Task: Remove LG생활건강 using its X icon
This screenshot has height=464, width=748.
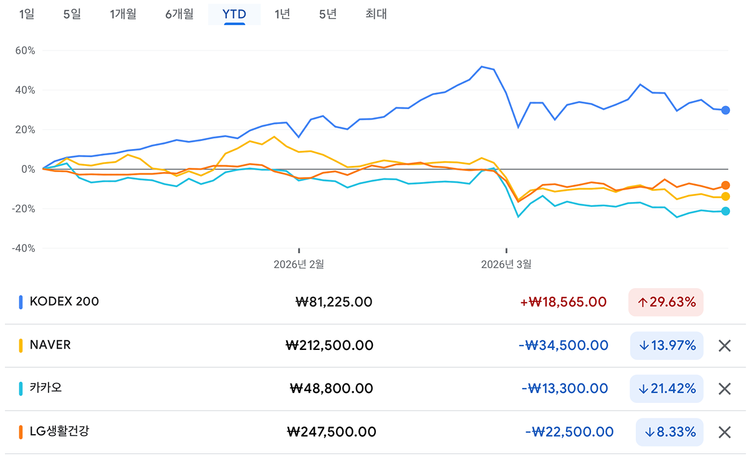Action: click(724, 432)
